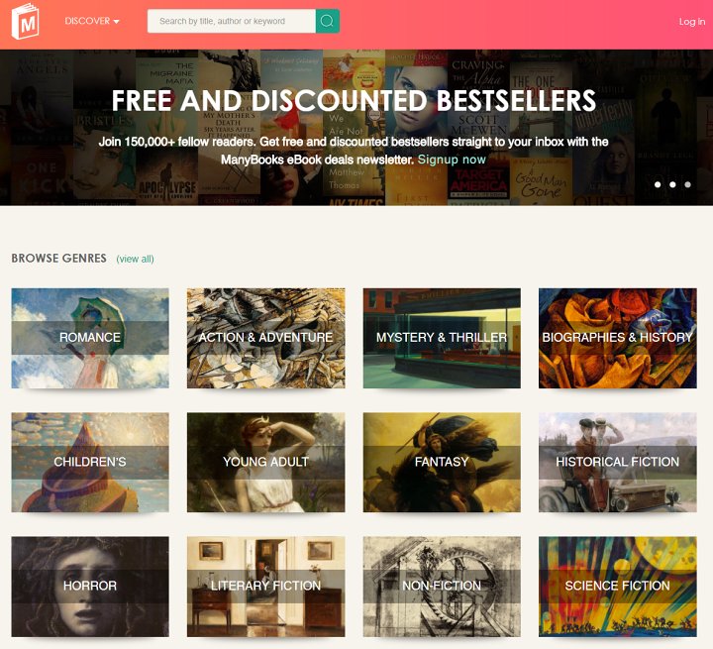Browse the Horror genre tile

click(x=90, y=587)
